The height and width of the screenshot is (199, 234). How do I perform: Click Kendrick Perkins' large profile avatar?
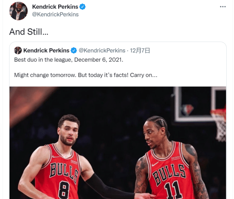18,11
